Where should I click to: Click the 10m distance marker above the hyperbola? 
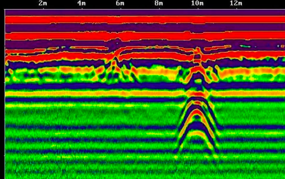(x=197, y=4)
